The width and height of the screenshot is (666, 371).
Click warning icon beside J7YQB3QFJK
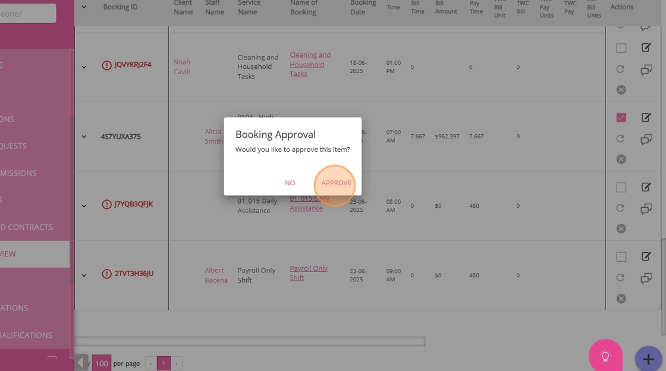[106, 204]
